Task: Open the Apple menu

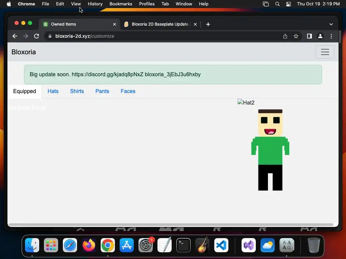Action: pyautogui.click(x=9, y=4)
